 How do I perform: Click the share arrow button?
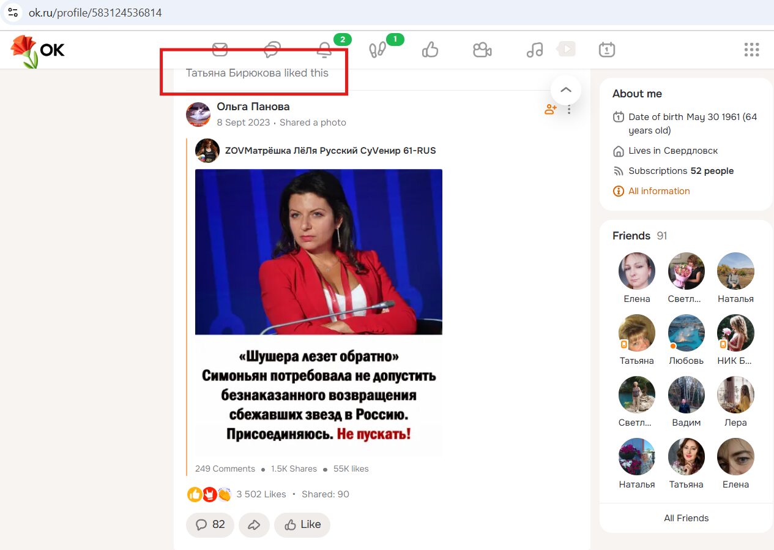pyautogui.click(x=254, y=525)
